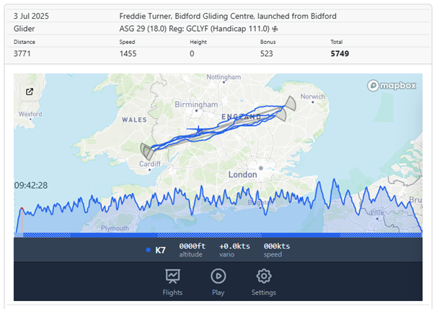Click the London label on the map
Viewport: 434px width, 309px height.
click(242, 174)
